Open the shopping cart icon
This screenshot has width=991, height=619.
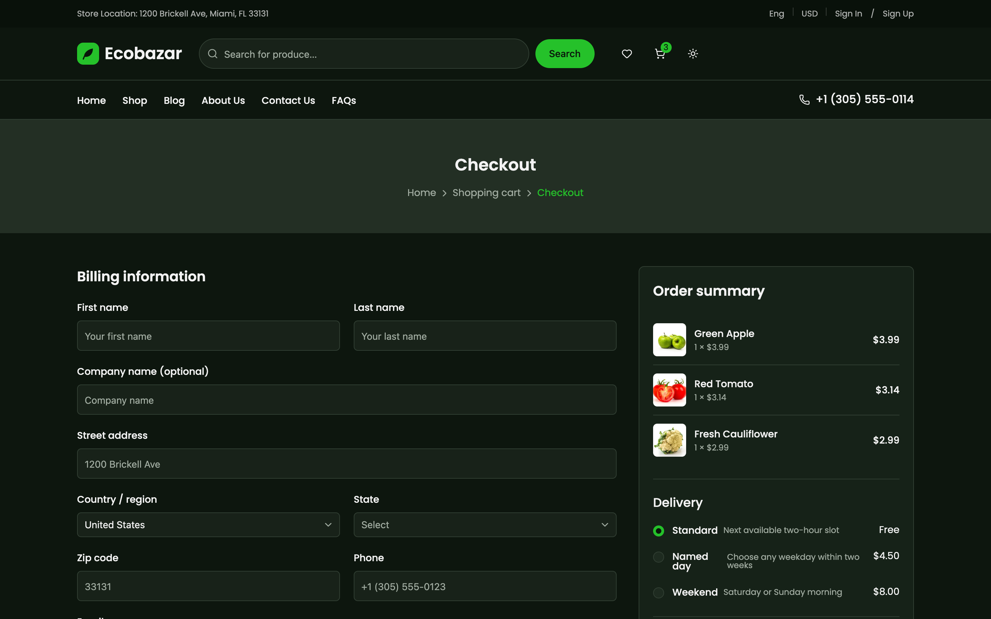click(660, 54)
